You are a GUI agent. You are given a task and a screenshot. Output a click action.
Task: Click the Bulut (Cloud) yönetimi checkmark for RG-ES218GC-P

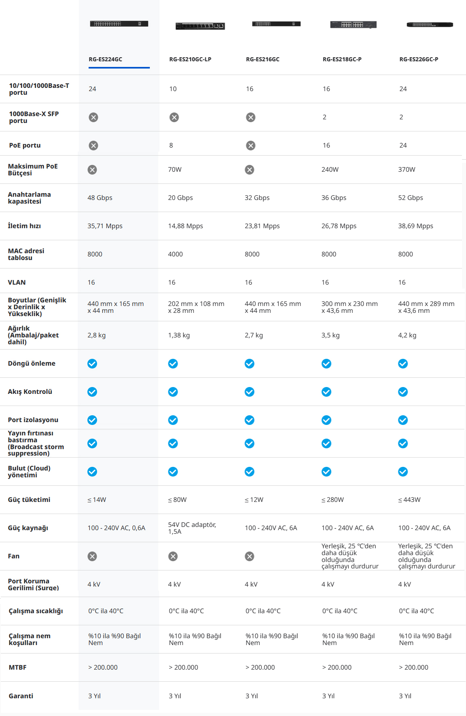326,472
